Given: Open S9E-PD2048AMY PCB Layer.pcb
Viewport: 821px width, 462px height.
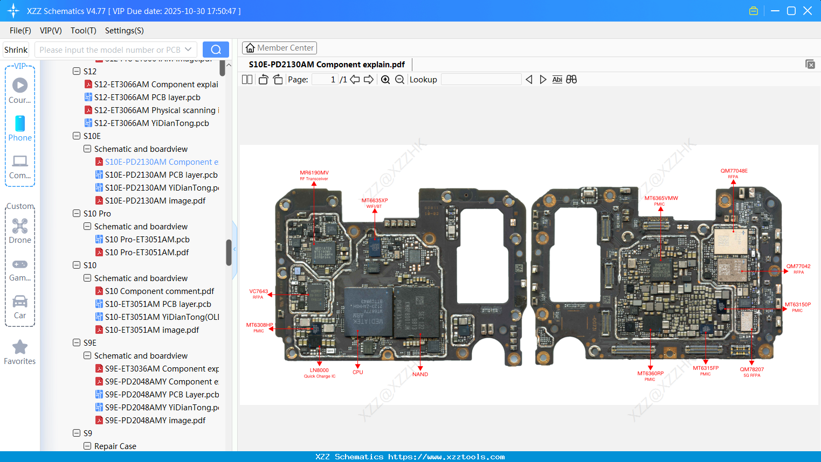Looking at the screenshot, I should coord(162,394).
